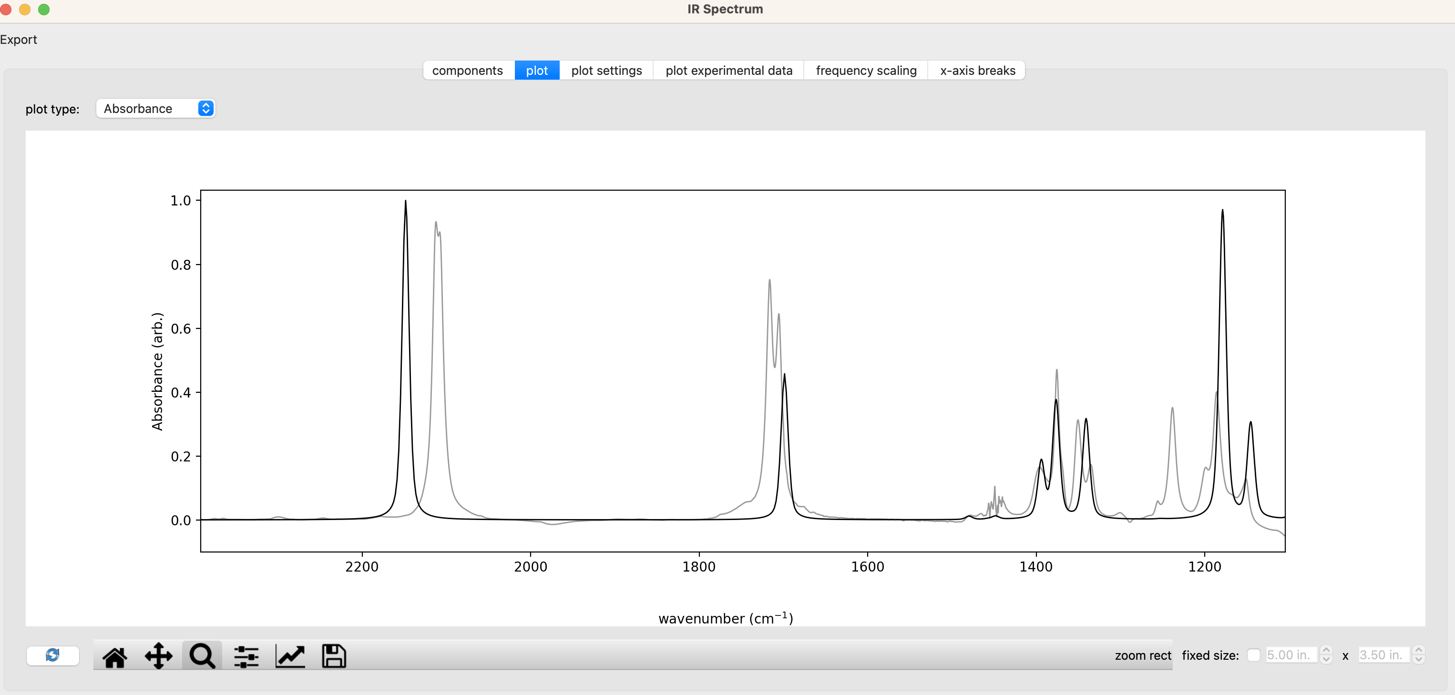Increase height with stepper up arrow
The image size is (1455, 695).
(1419, 650)
